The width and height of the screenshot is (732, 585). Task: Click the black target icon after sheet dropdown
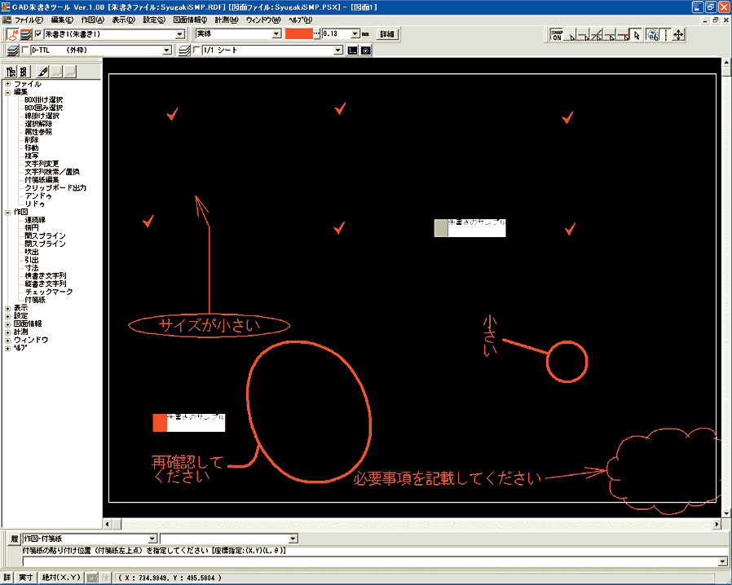click(365, 51)
